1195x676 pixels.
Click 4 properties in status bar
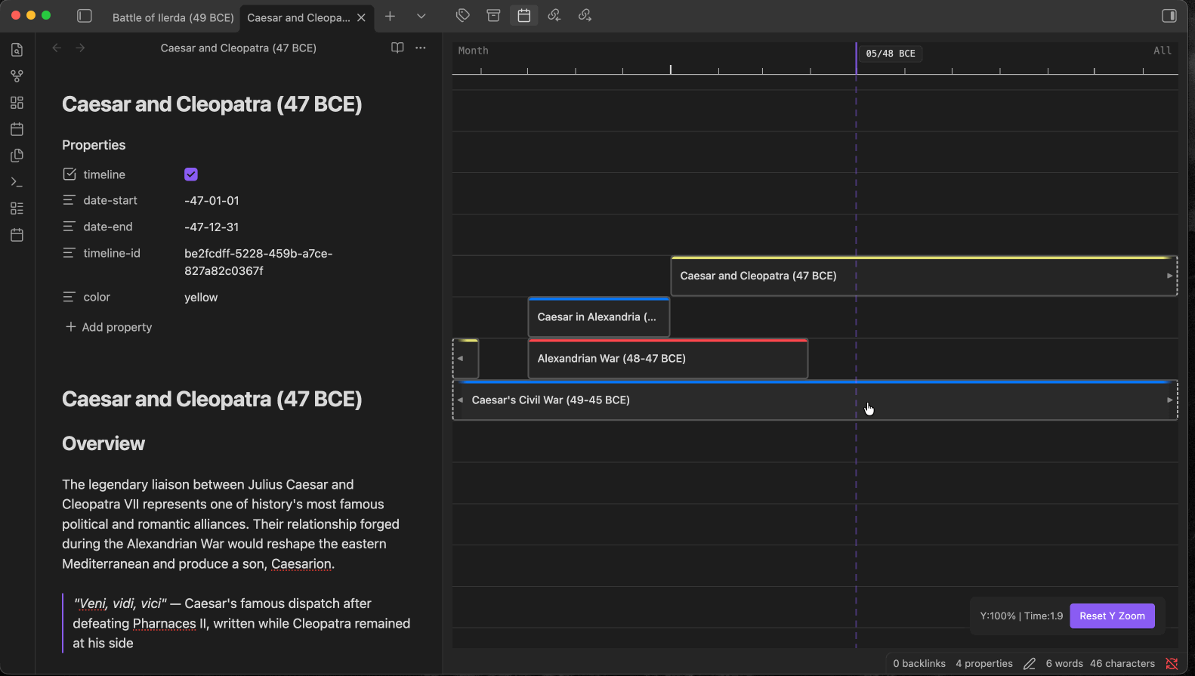984,663
